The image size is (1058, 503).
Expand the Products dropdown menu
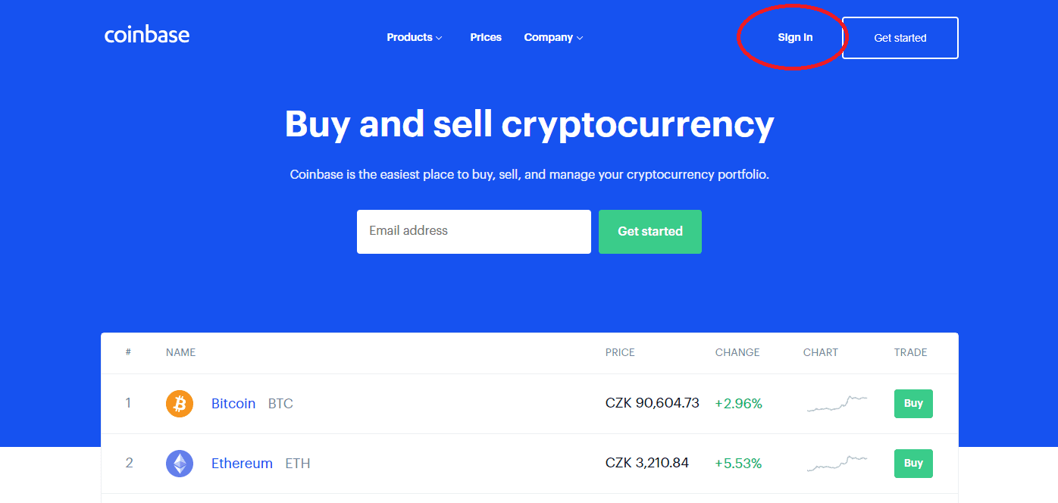coord(414,37)
